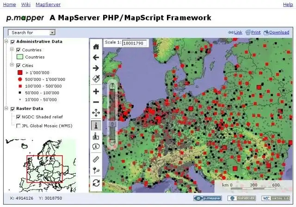296x207 pixels.
Task: Select the measure ruler tool
Action: (96, 159)
